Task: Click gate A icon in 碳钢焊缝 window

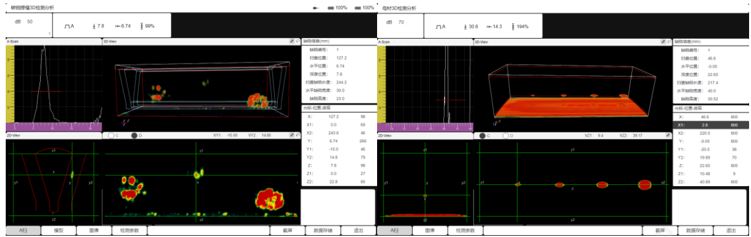Action: point(68,26)
